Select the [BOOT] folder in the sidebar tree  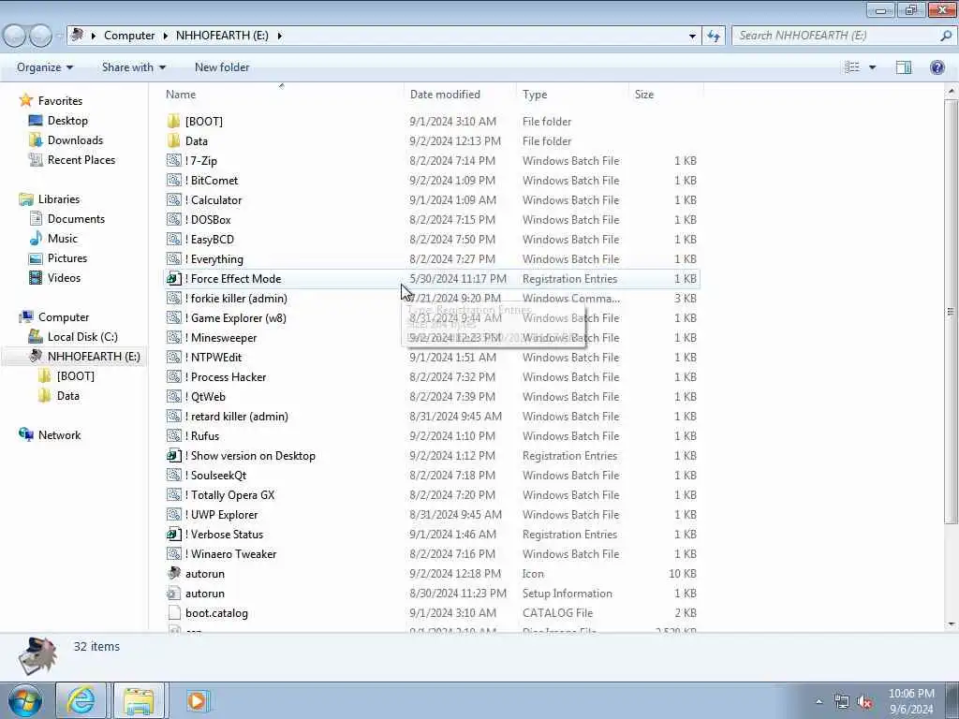pyautogui.click(x=75, y=376)
